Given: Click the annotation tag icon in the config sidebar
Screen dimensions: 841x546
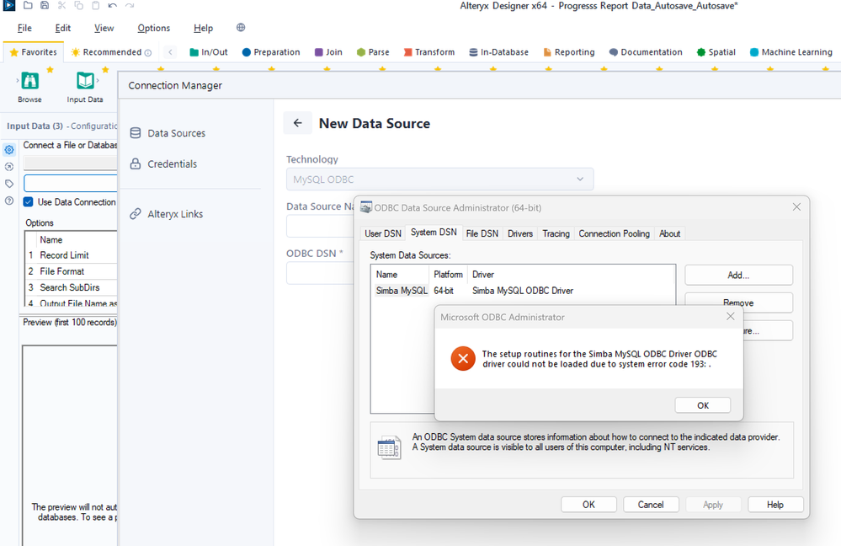Looking at the screenshot, I should point(9,183).
